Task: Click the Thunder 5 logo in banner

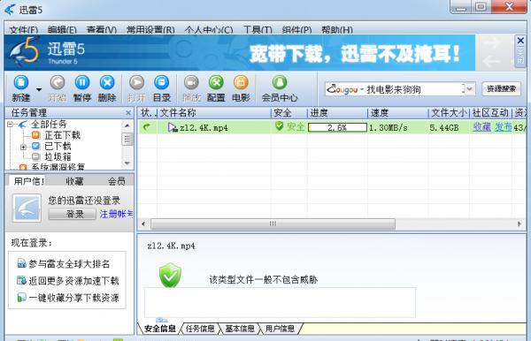Action: 25,50
